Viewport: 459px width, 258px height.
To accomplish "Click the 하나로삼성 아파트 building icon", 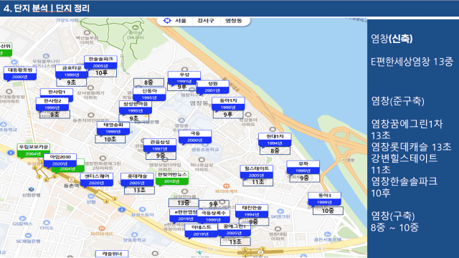I will (202, 160).
